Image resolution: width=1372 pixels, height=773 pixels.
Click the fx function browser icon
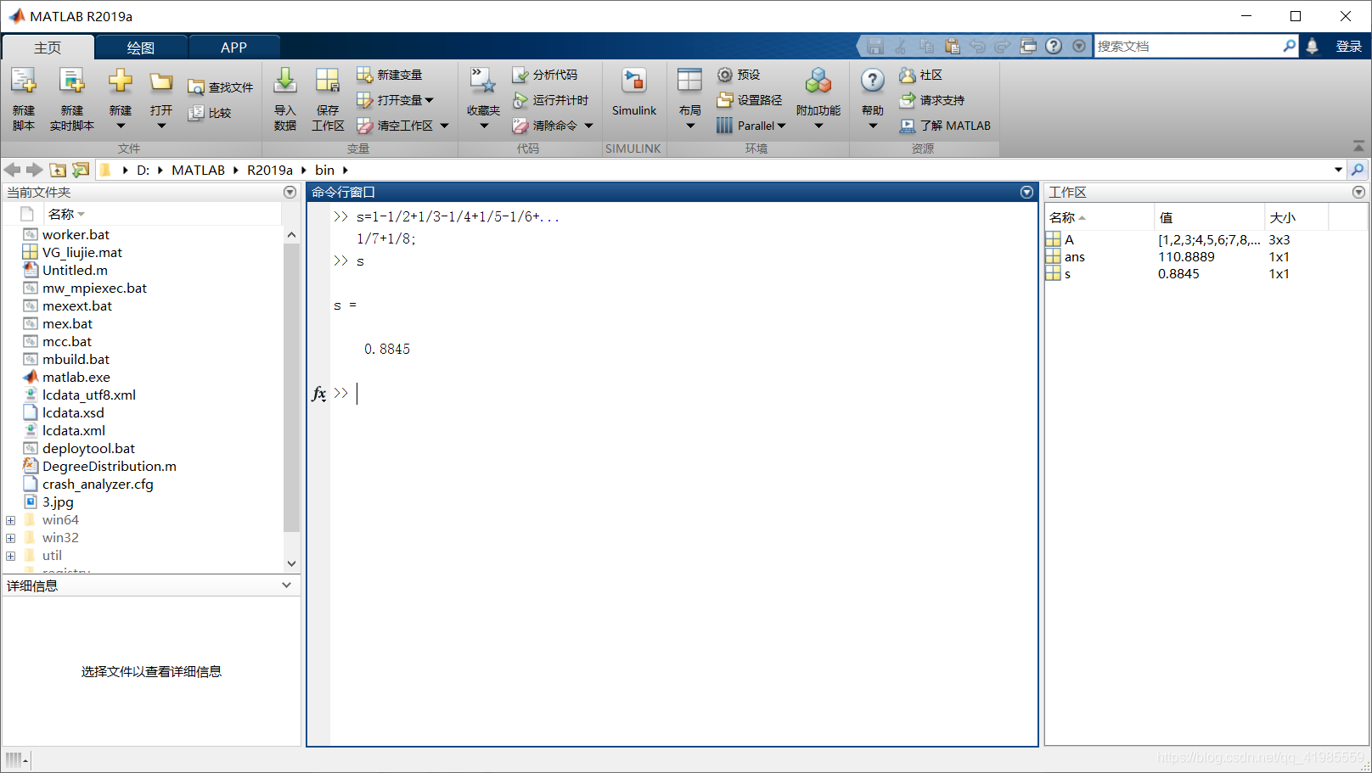pos(319,394)
